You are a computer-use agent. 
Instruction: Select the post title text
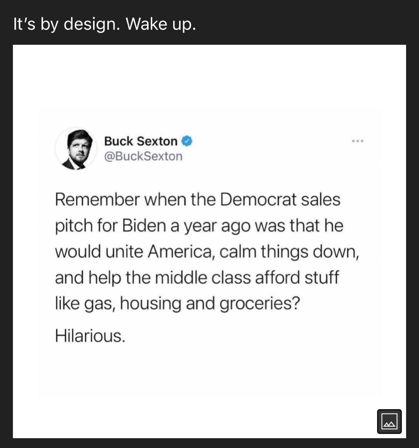coord(104,24)
